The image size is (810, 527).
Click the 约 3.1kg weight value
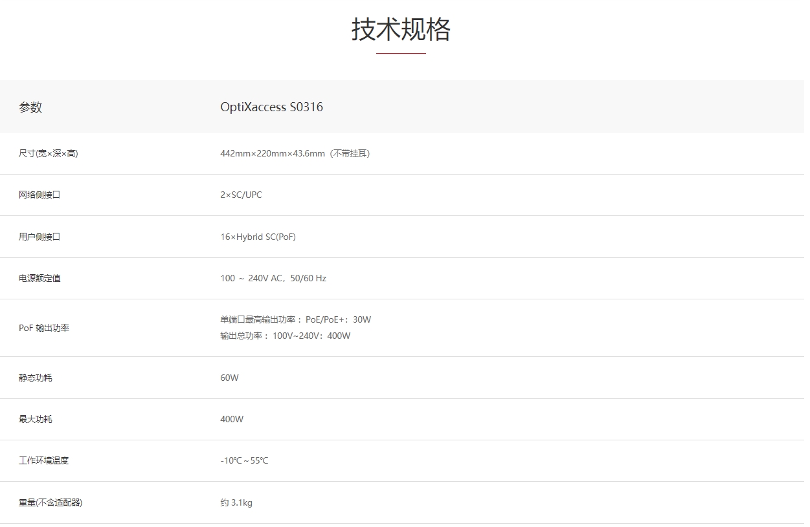(x=236, y=502)
